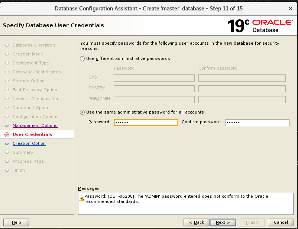Click the DBT-06208 password warning message
Viewport: 298px width, 229px height.
(x=176, y=199)
